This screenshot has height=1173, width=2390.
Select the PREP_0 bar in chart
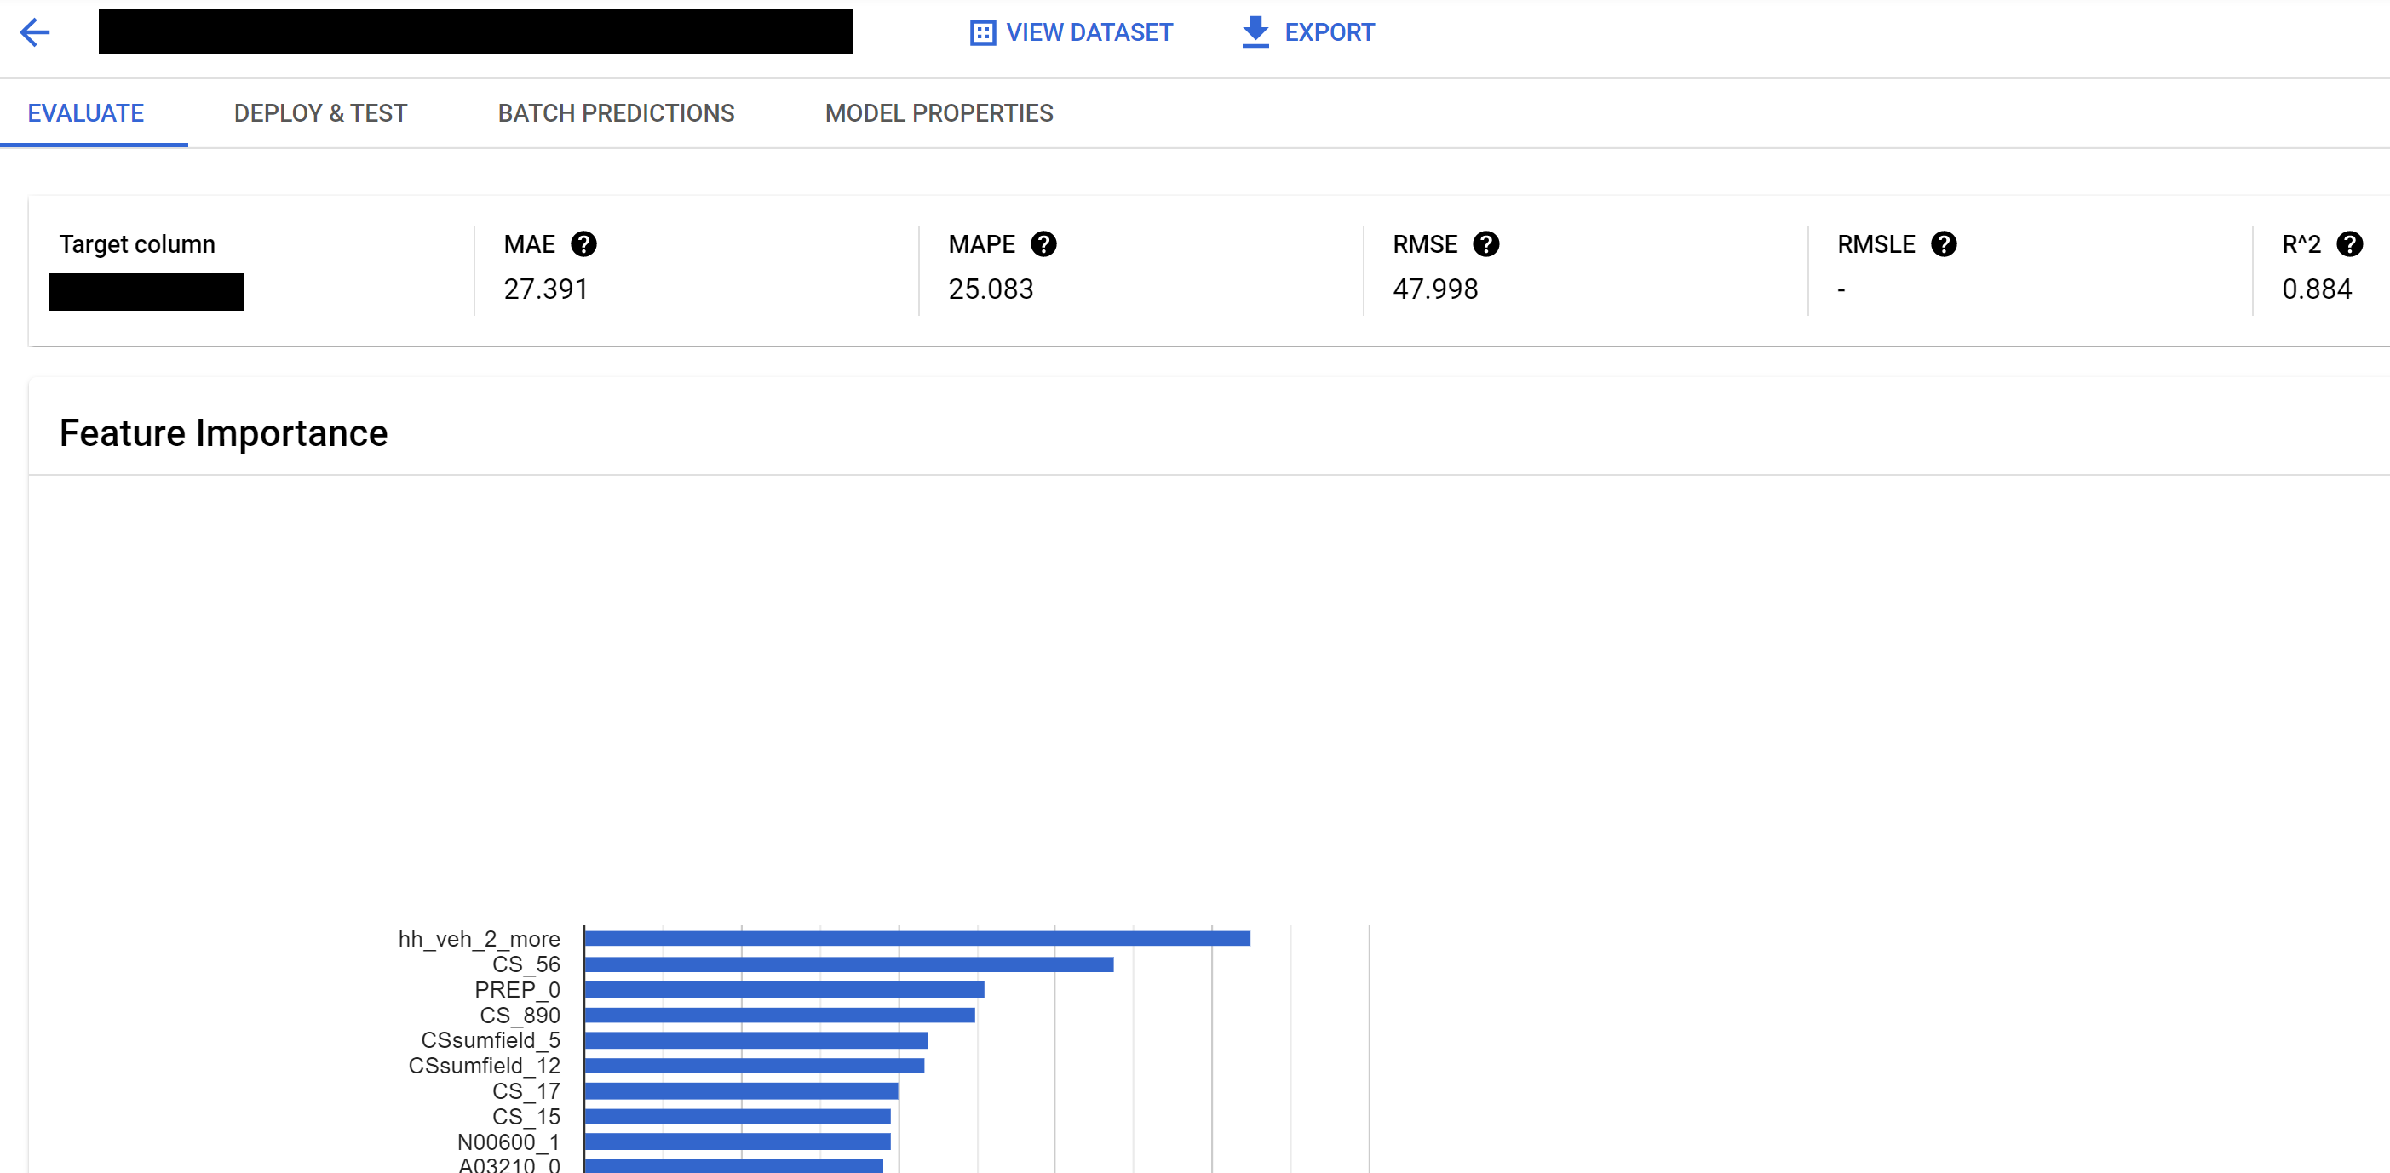click(x=784, y=989)
